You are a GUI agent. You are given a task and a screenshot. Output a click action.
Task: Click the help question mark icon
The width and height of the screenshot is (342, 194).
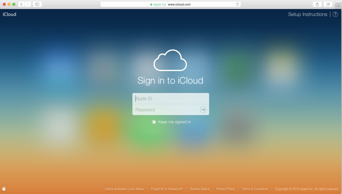click(x=335, y=14)
